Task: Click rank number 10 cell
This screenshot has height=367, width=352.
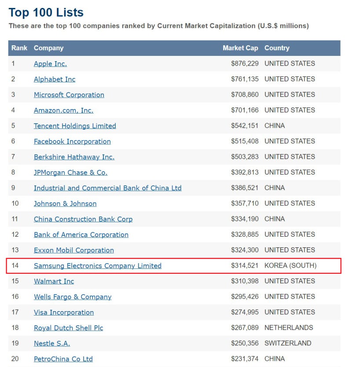Action: (15, 203)
